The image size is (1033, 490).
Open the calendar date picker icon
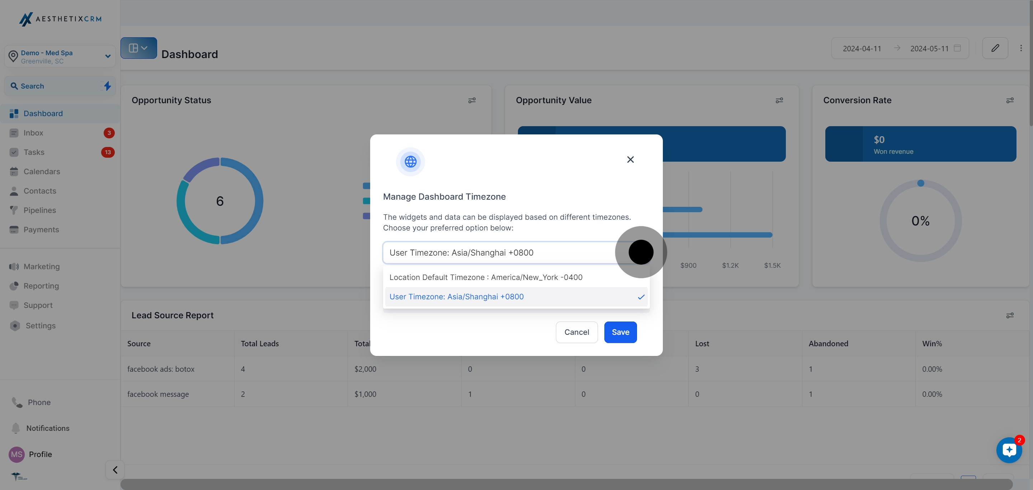957,48
